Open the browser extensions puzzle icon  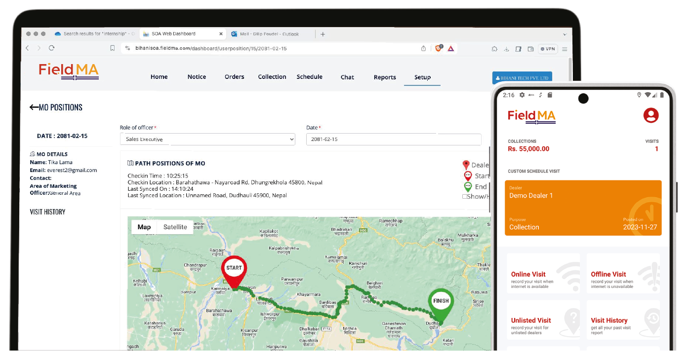coord(494,49)
